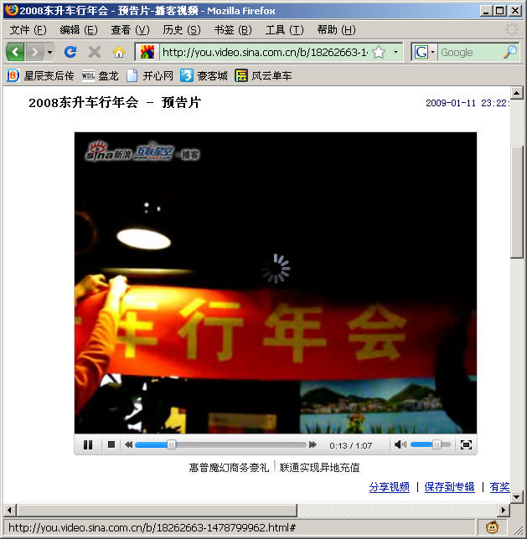Open the 壹客城 bookmark
This screenshot has width=527, height=539.
coord(204,75)
